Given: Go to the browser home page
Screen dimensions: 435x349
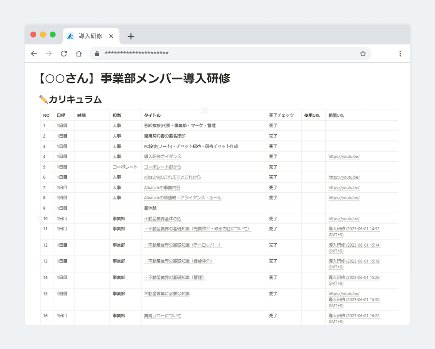Looking at the screenshot, I should click(79, 54).
